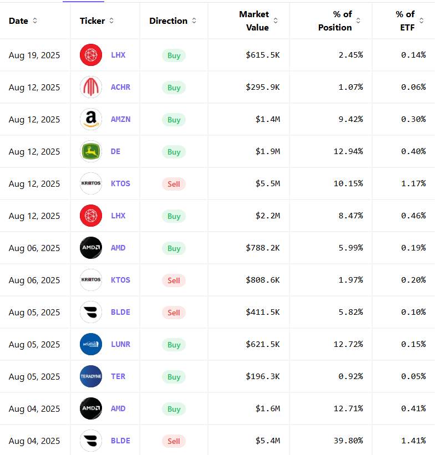This screenshot has height=455, width=437.
Task: Open the AMZN ticker link
Action: coord(120,119)
